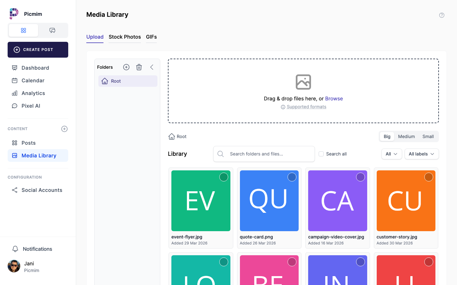Switch to the grid view sidebar icon

(23, 30)
